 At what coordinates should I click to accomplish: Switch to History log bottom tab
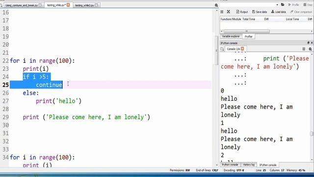pos(249,165)
